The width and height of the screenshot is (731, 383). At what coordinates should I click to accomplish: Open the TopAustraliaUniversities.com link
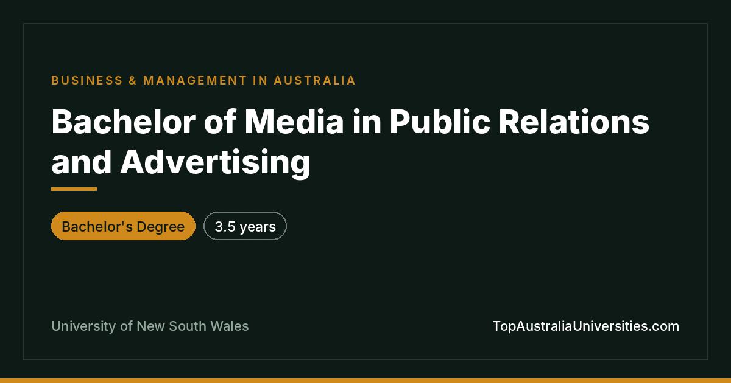tap(585, 326)
